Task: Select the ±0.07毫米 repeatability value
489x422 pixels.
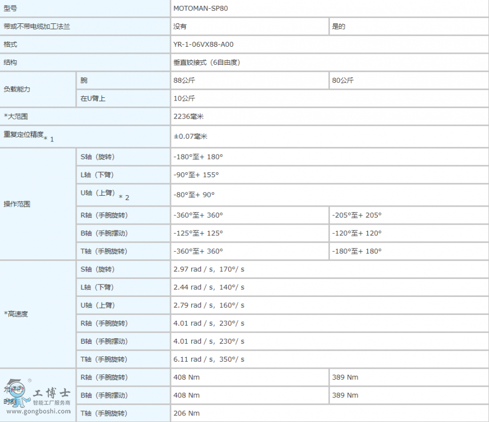Action: (190, 136)
